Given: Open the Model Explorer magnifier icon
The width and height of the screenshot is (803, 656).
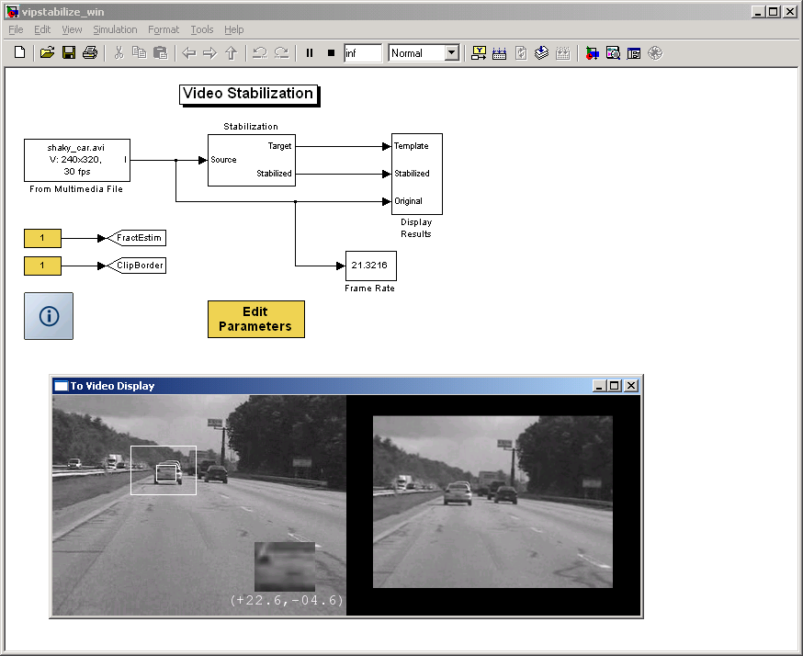Looking at the screenshot, I should 613,52.
